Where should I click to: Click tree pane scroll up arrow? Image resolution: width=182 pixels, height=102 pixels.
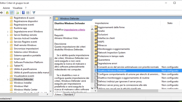51,18
